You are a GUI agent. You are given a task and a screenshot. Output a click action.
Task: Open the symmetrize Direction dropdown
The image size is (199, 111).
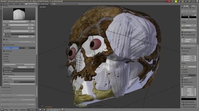point(25,82)
